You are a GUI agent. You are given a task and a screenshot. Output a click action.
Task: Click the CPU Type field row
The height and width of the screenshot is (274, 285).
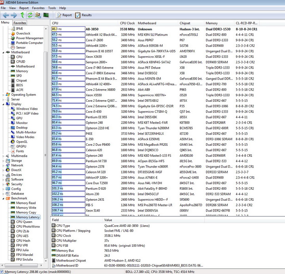click(127, 226)
